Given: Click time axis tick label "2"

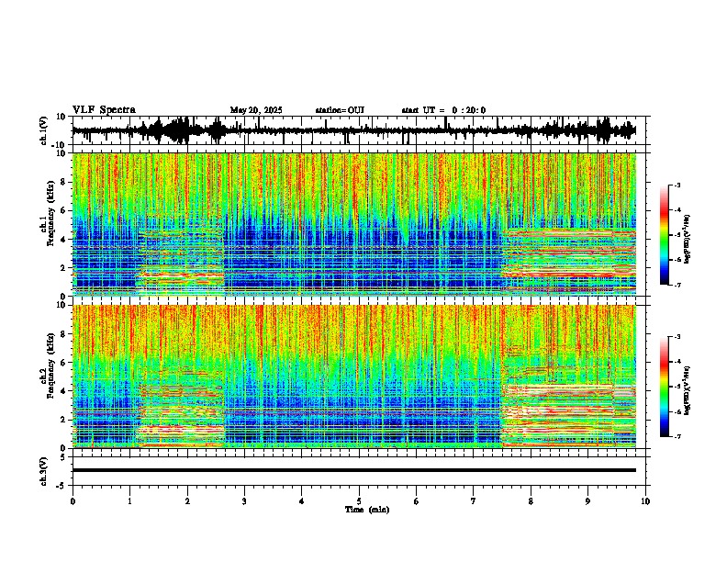Looking at the screenshot, I should (187, 501).
